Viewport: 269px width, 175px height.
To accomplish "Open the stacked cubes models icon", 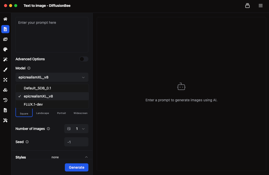I will click(x=5, y=90).
